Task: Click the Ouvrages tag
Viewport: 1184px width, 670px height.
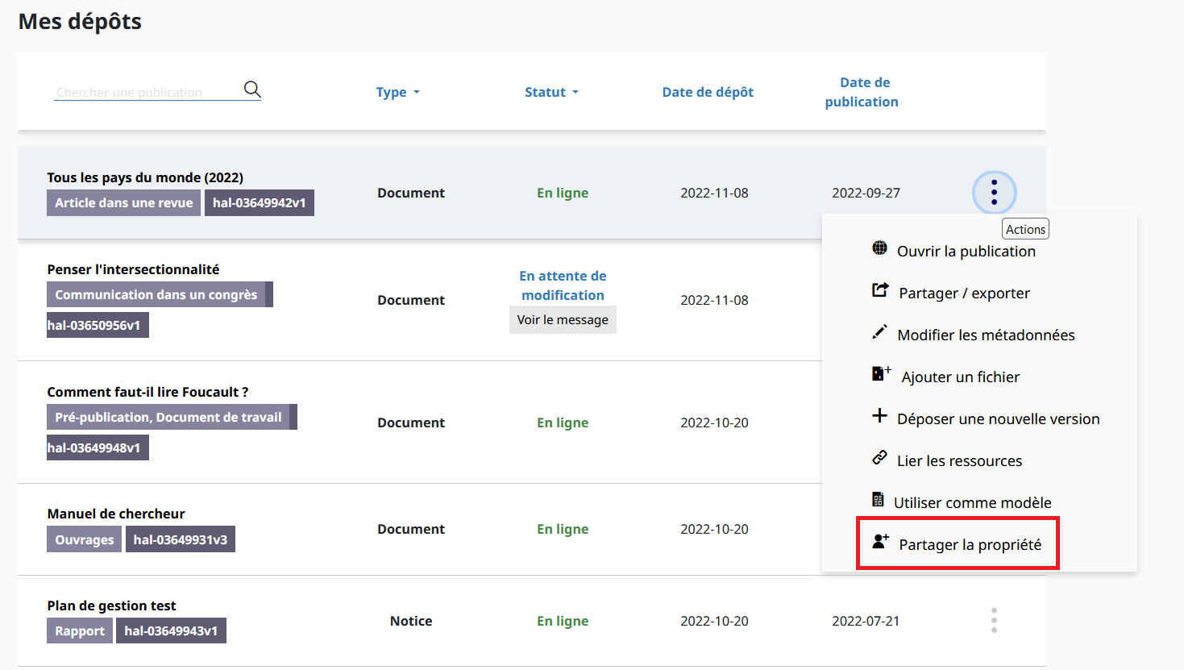Action: pyautogui.click(x=84, y=539)
